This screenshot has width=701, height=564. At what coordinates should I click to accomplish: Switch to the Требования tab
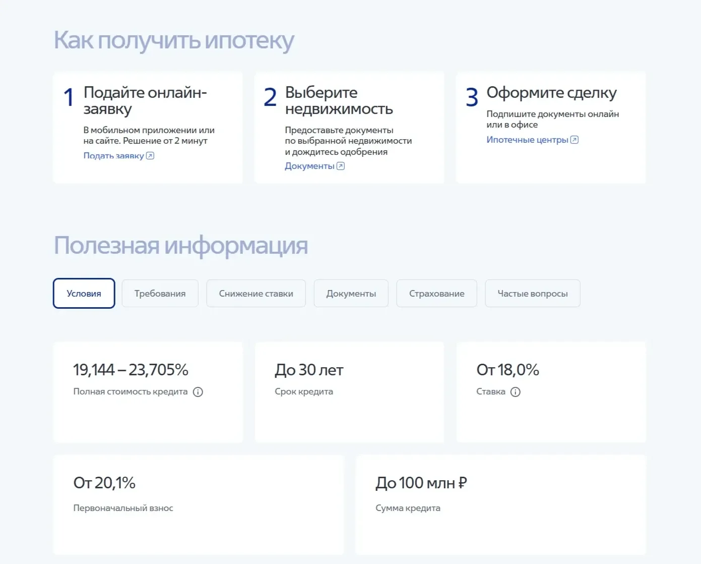tap(160, 293)
